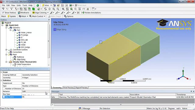Select the face selection filter icon
Screen dimensions: 195x110
click(x=30, y=9)
